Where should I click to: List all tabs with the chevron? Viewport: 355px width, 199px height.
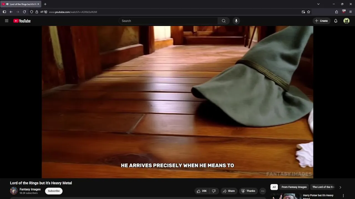[318, 4]
